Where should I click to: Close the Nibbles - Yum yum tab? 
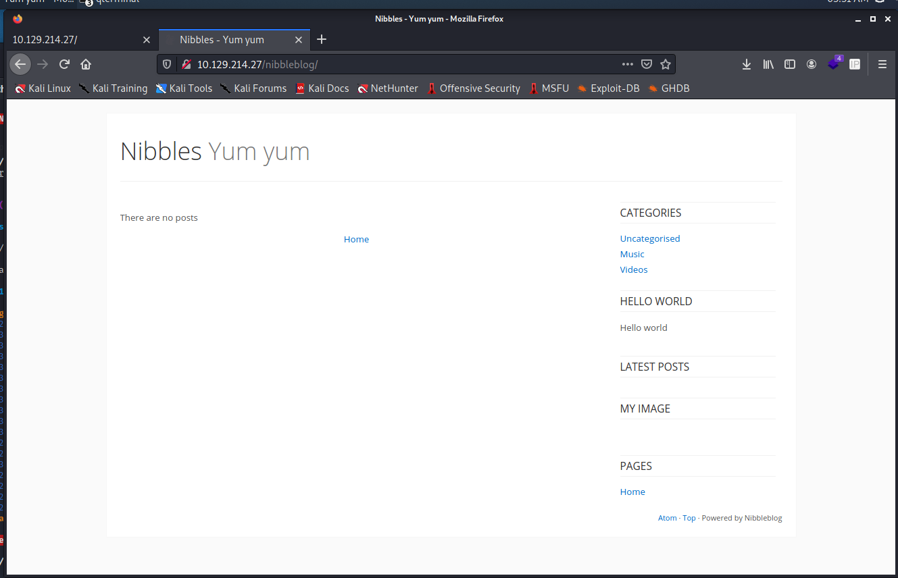point(299,40)
